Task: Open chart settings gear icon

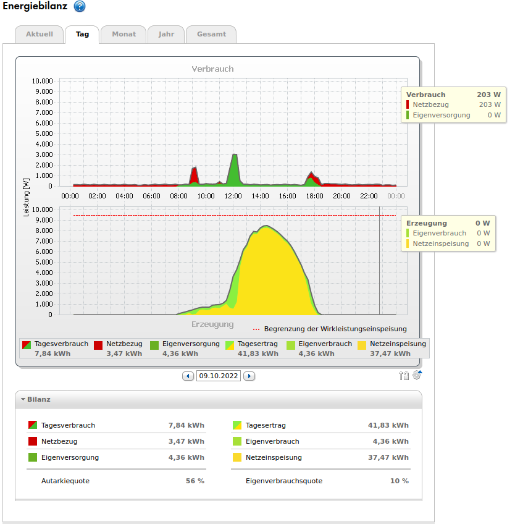Action: pos(417,375)
